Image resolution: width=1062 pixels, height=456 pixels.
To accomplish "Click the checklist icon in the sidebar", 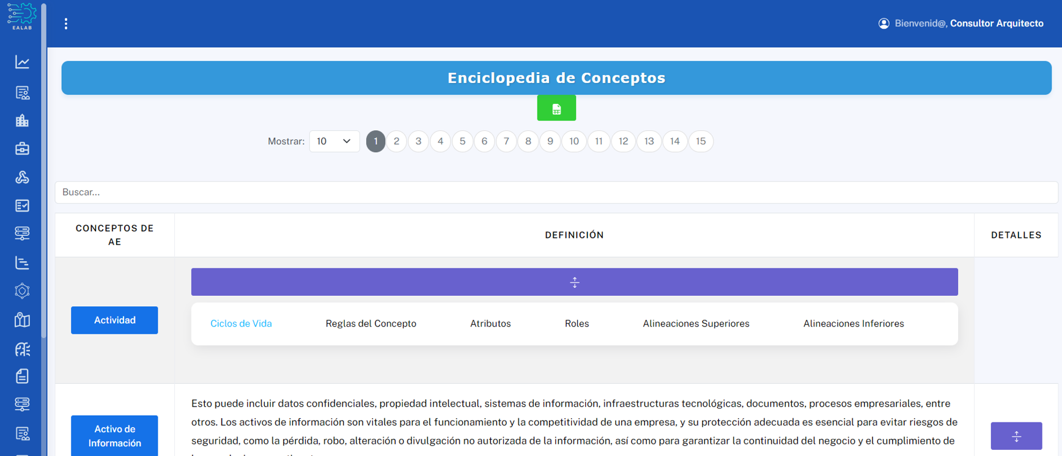I will coord(22,205).
